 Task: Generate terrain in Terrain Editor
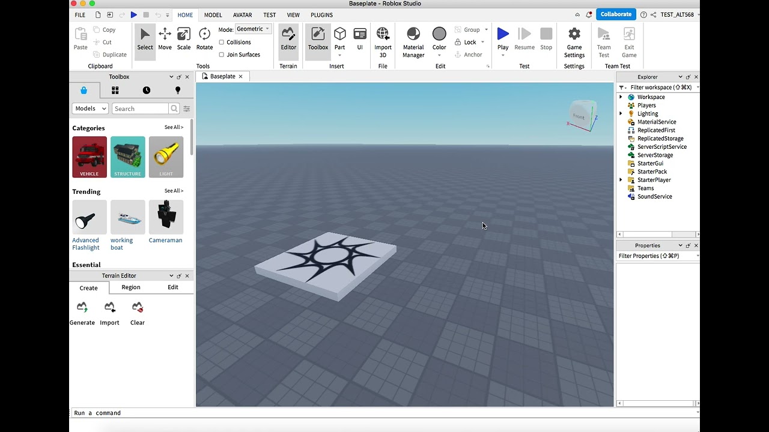tap(82, 314)
